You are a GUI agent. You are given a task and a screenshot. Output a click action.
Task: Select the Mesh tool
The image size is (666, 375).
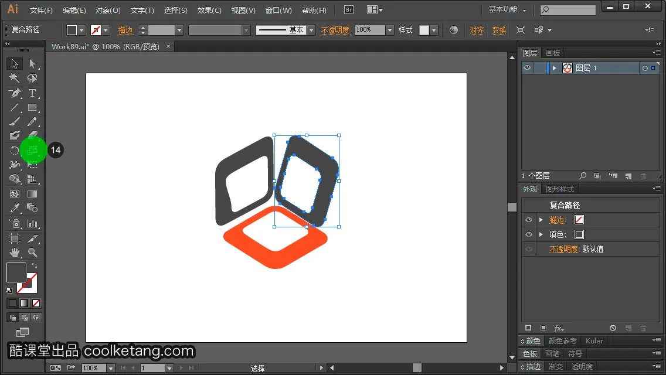15,194
